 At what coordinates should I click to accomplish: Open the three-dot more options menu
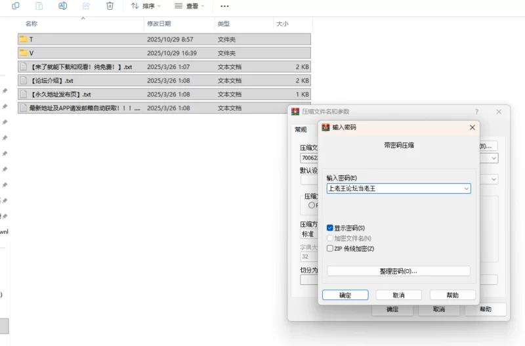[224, 6]
